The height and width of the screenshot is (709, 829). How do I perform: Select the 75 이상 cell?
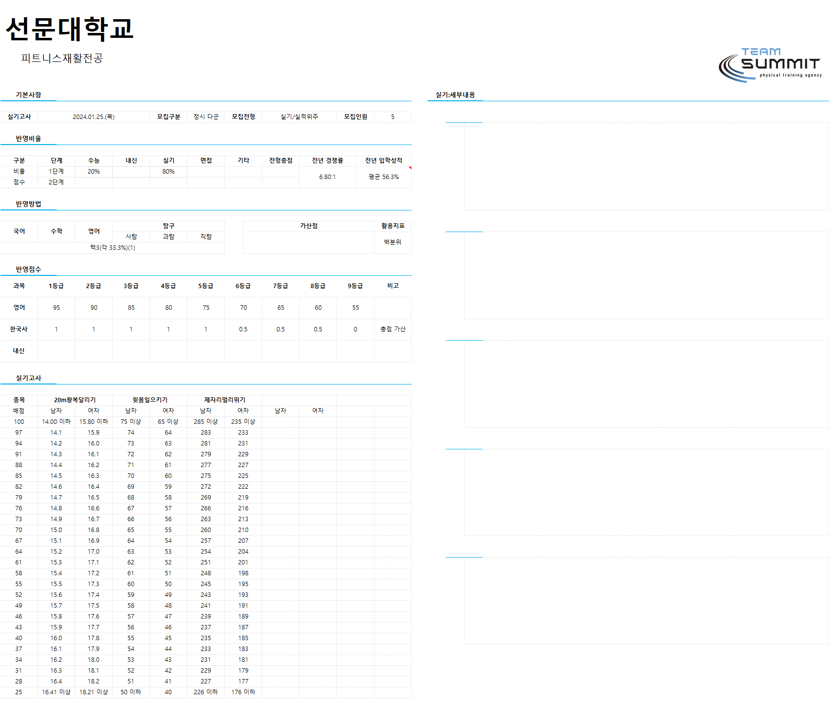(x=131, y=422)
